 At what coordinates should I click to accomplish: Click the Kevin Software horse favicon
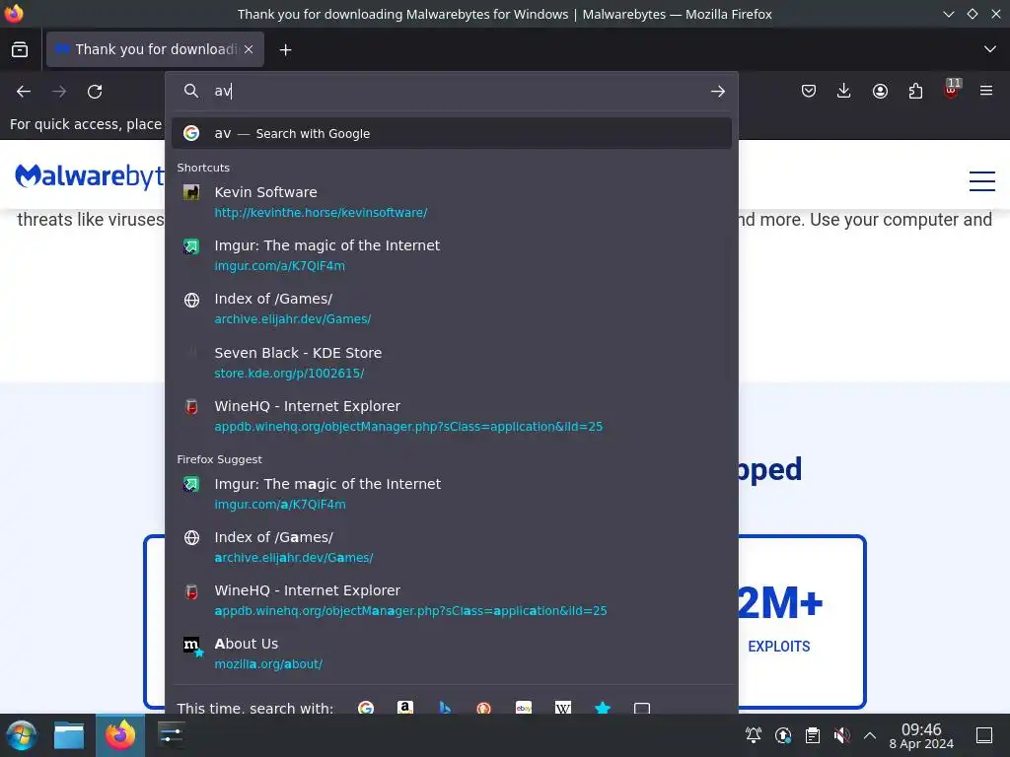(191, 192)
